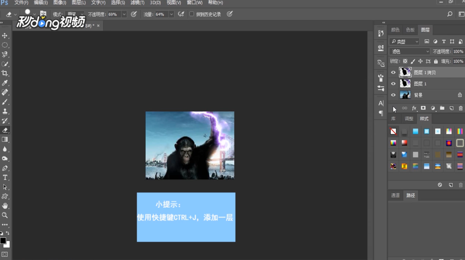The image size is (465, 260).
Task: Open the 图像(I) menu
Action: (x=60, y=3)
